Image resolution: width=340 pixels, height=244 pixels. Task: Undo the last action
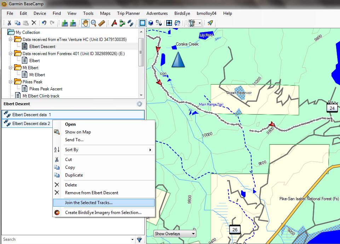pos(44,23)
